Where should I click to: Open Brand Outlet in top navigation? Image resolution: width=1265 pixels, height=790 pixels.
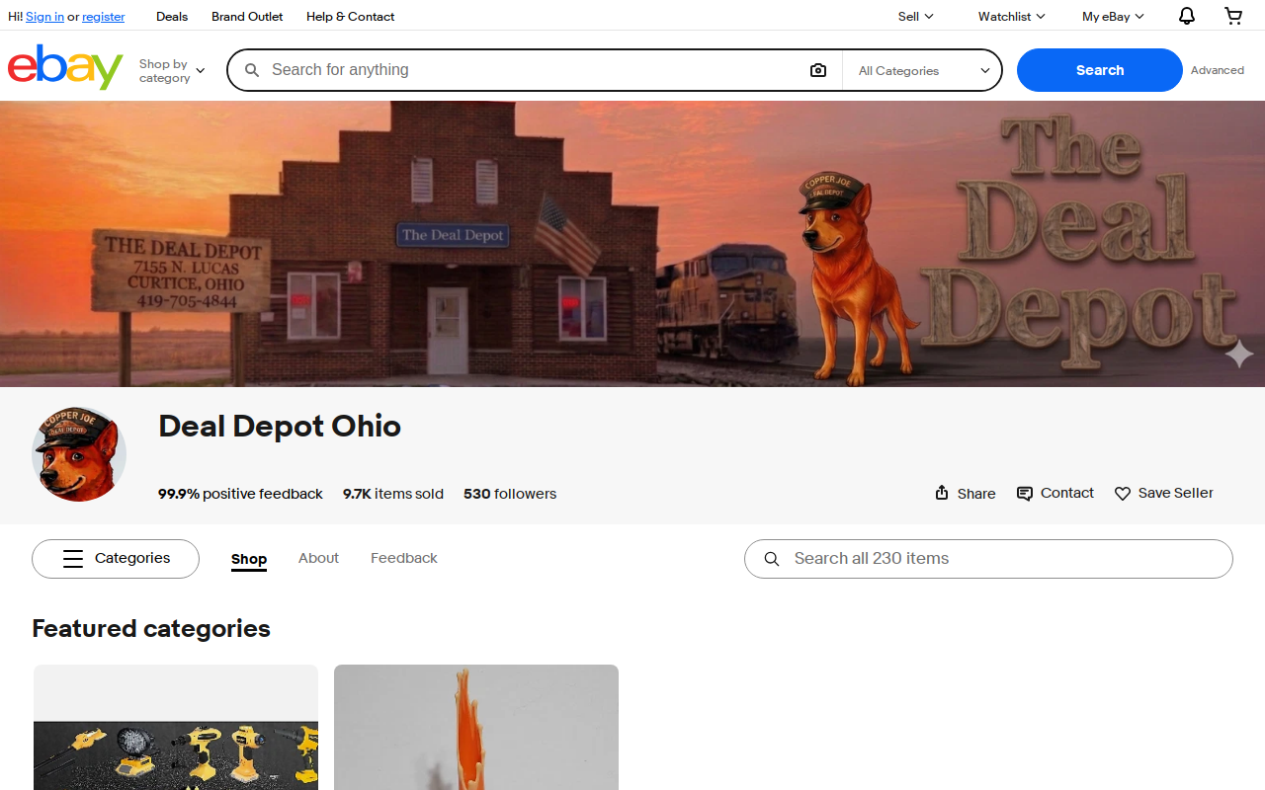click(x=247, y=17)
